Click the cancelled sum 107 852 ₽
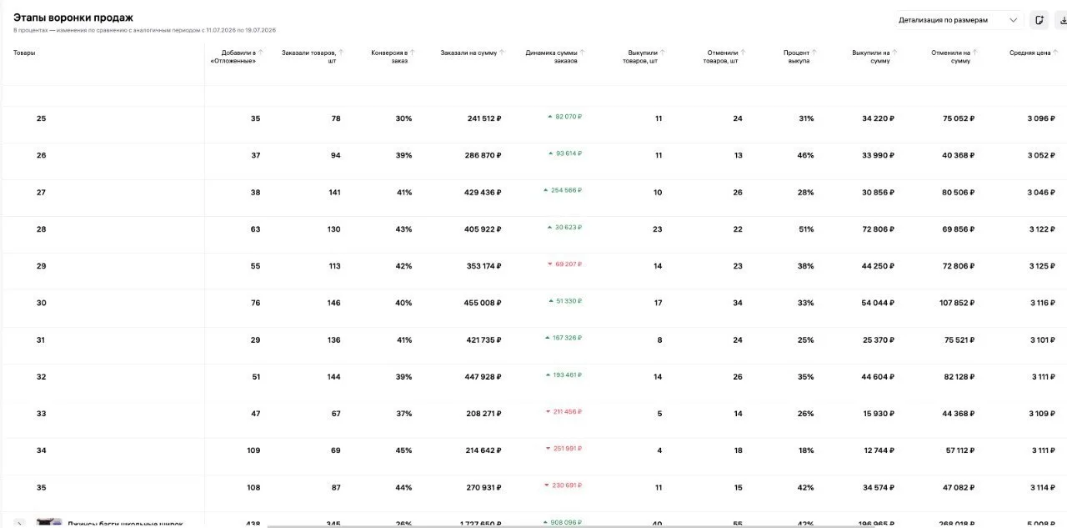 (x=957, y=303)
